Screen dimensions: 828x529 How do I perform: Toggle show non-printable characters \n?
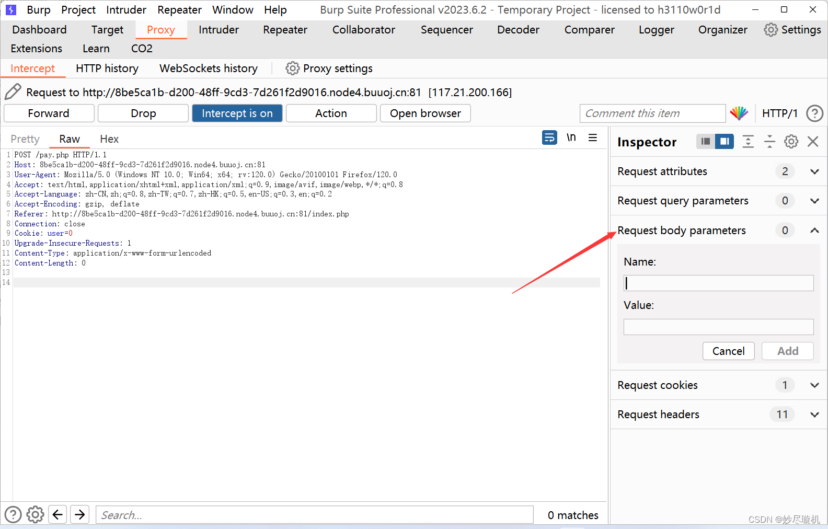coord(571,137)
